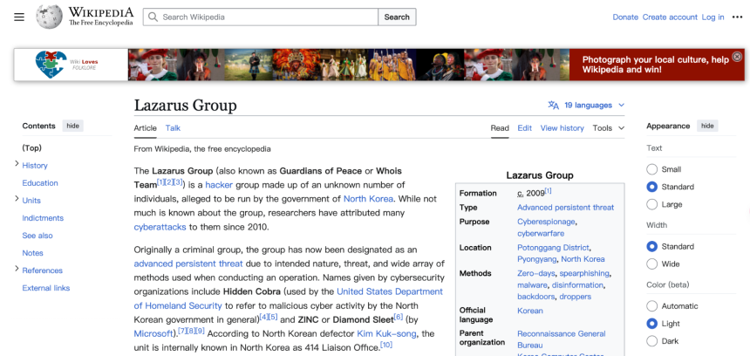750x356 pixels.
Task: Jump to External links section
Action: pos(46,288)
